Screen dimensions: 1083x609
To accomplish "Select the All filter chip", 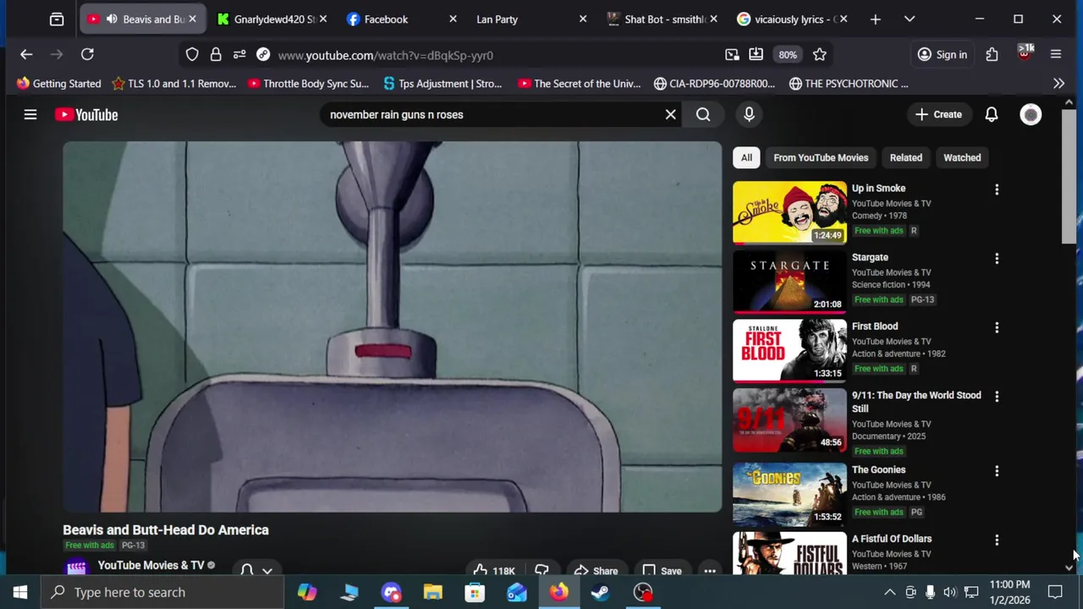I will (746, 157).
